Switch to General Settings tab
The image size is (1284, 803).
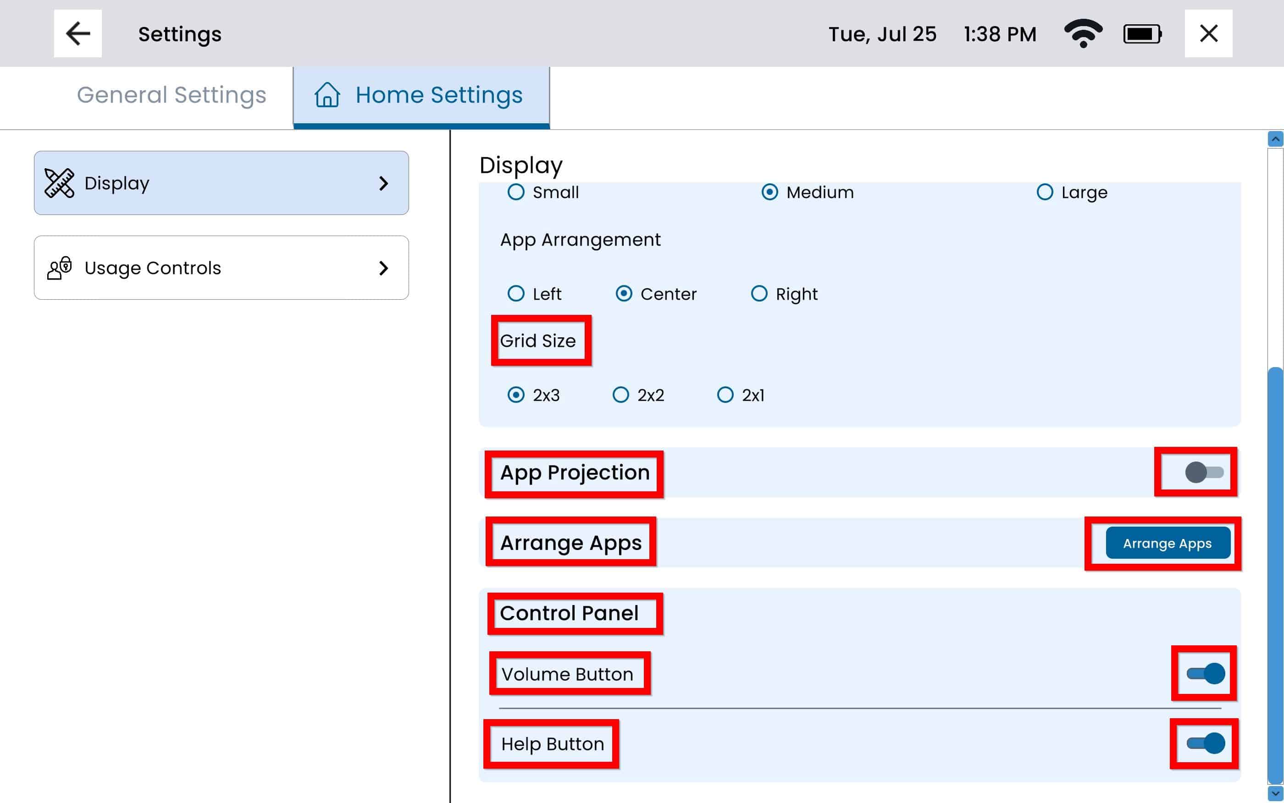click(171, 96)
